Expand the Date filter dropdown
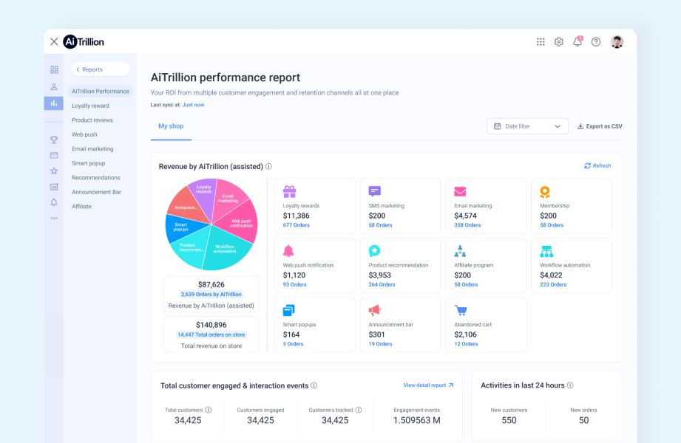681x443 pixels. (526, 126)
